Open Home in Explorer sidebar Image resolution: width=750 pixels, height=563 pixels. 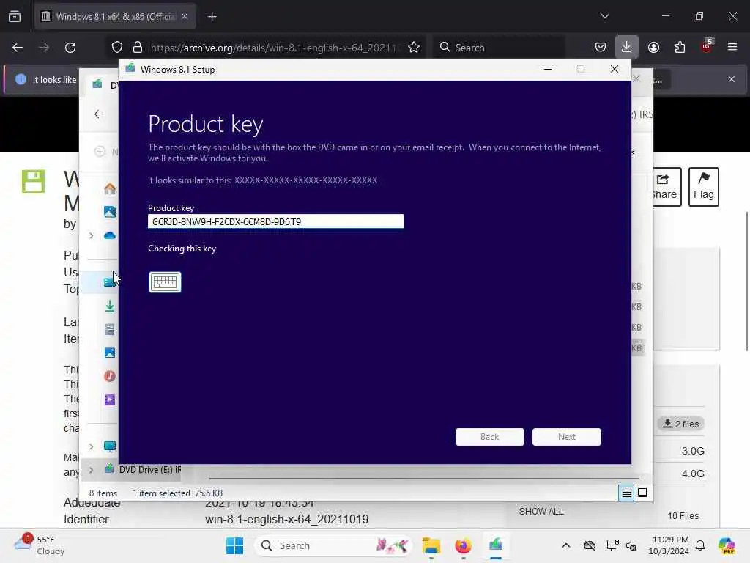tap(110, 188)
